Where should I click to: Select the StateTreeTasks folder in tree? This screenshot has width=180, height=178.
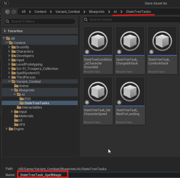click(x=40, y=103)
